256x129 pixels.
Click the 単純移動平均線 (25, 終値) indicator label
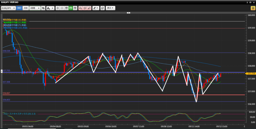click(x=15, y=22)
